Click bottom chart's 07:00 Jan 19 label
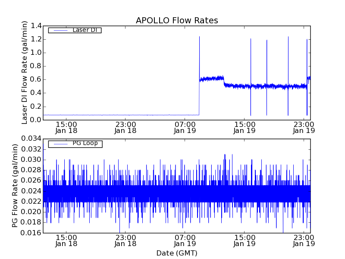 pos(185,241)
